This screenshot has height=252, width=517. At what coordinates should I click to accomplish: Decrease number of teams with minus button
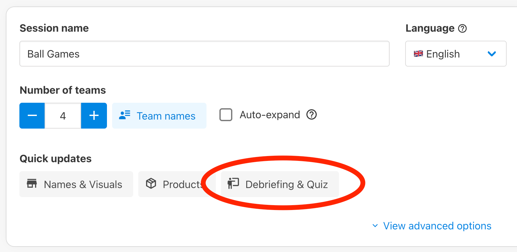click(32, 116)
